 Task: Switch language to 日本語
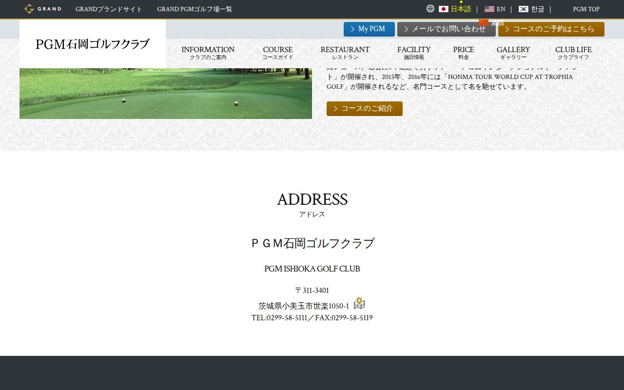[461, 9]
